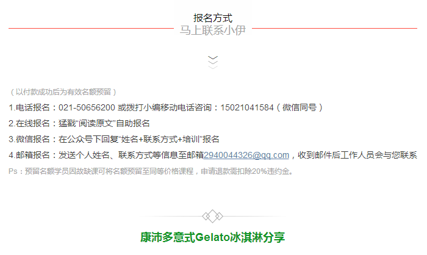The height and width of the screenshot is (255, 427).
Task: Click the red line right of heading
Action: pos(334,28)
